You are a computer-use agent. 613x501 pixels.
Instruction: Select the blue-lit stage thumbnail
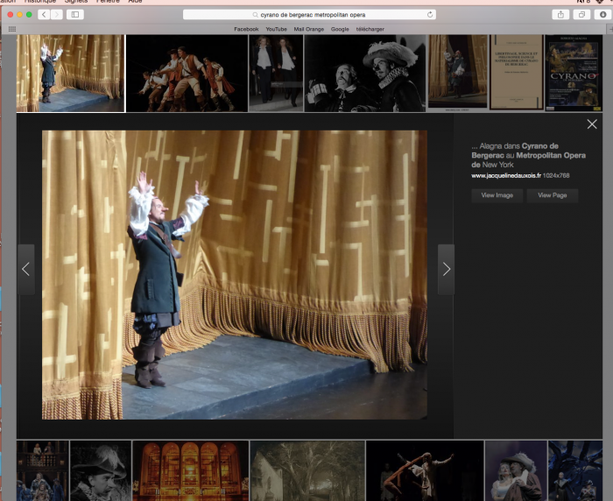[x=575, y=471]
